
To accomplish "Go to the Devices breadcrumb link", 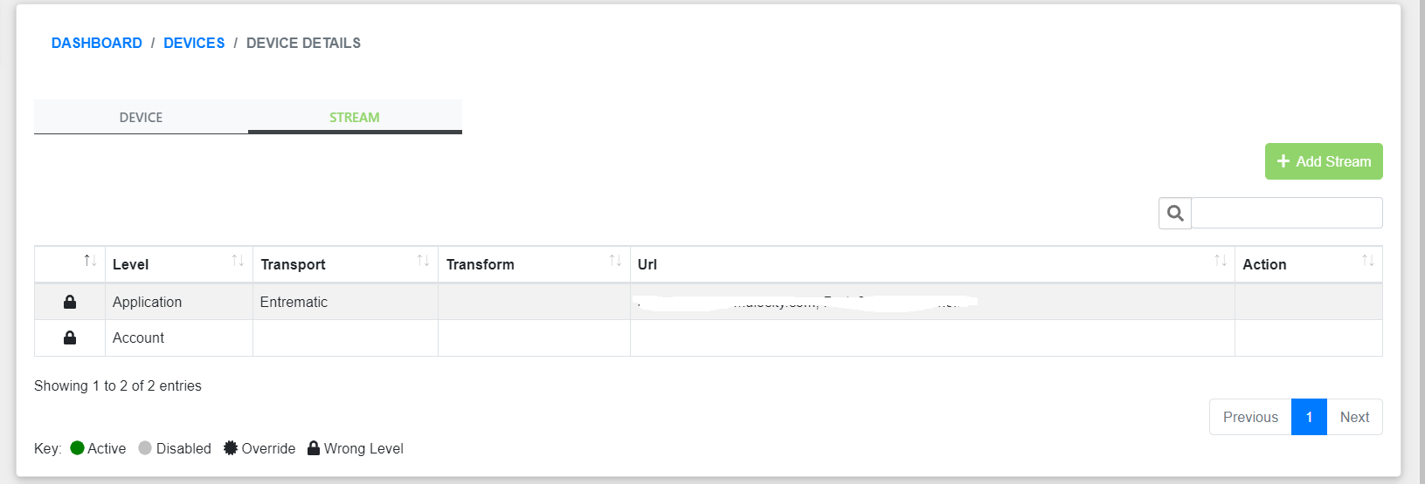I will click(194, 43).
